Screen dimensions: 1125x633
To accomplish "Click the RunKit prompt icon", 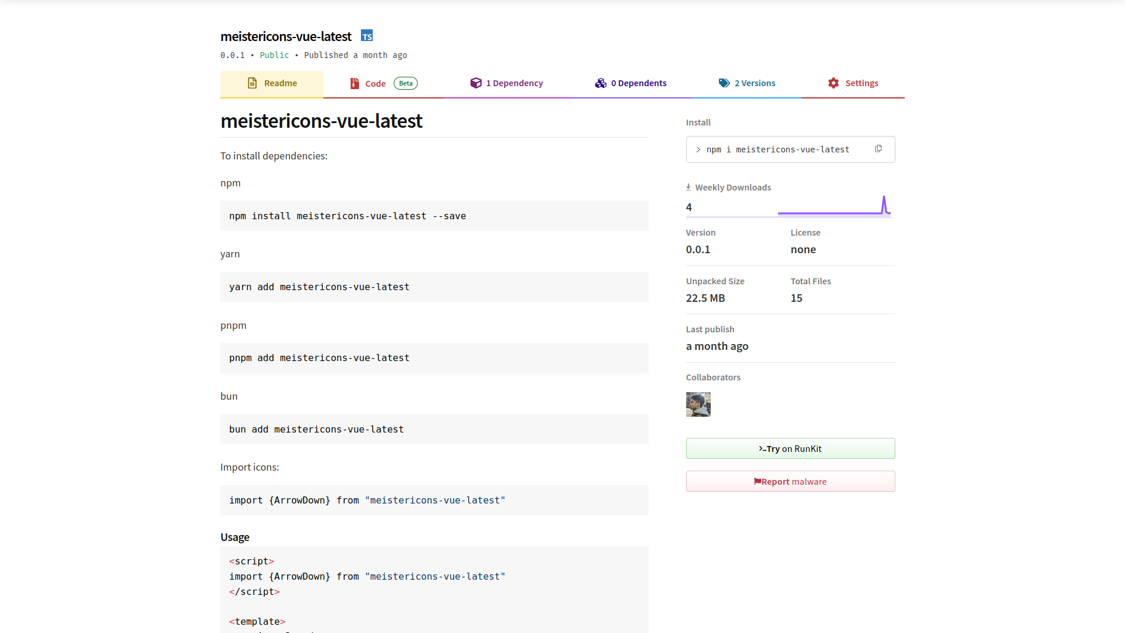I will coord(762,449).
